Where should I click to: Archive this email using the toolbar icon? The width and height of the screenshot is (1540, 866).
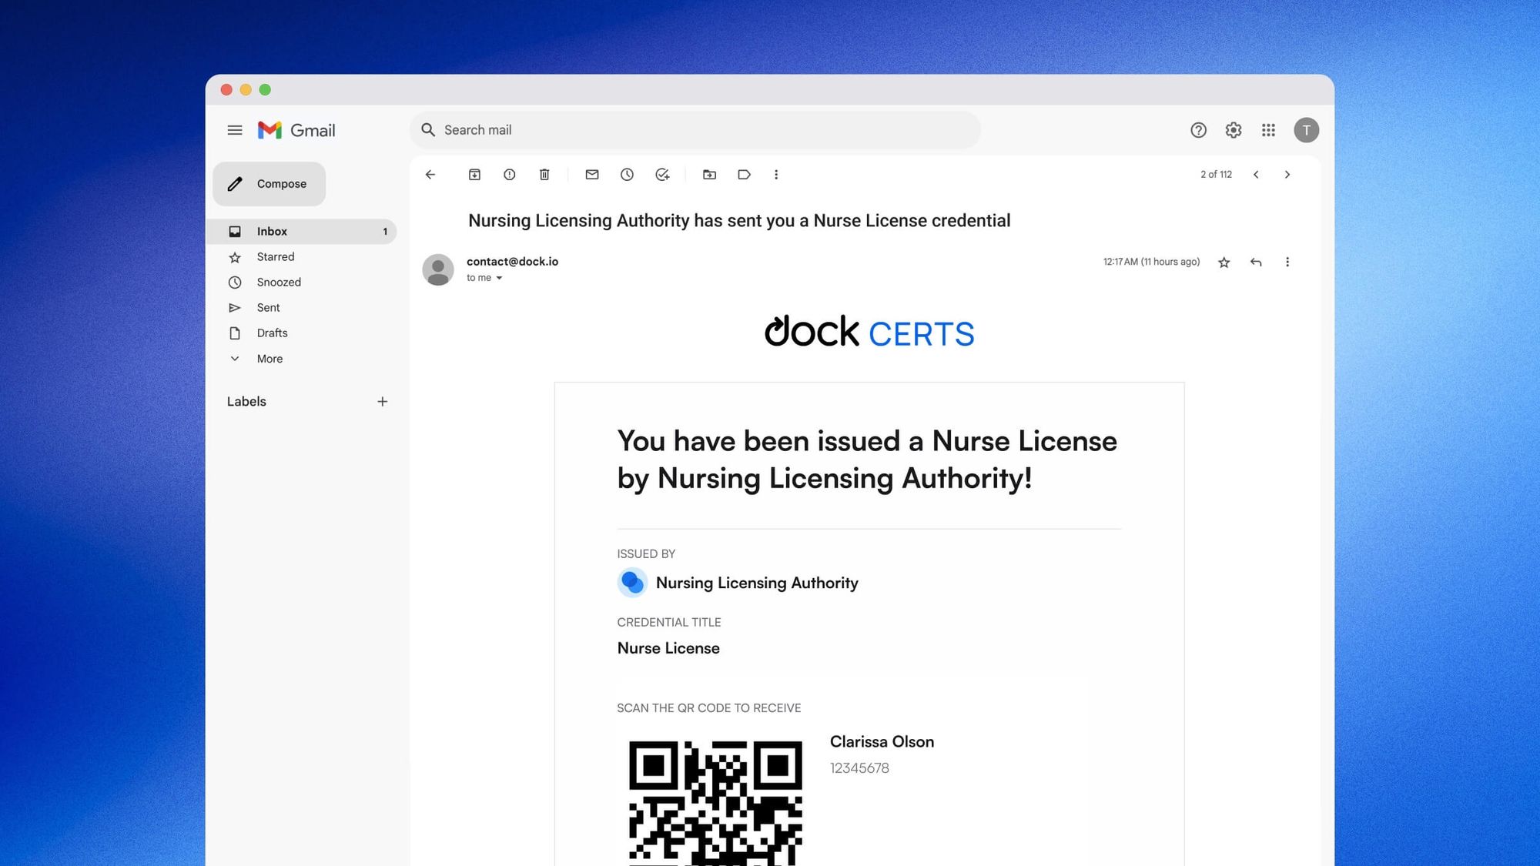click(x=474, y=175)
